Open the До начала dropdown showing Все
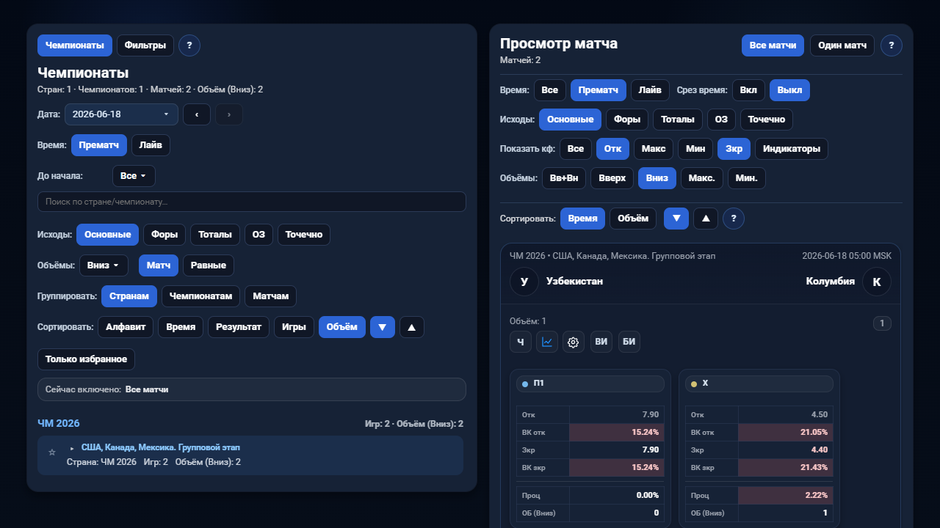The height and width of the screenshot is (528, 940). tap(134, 176)
